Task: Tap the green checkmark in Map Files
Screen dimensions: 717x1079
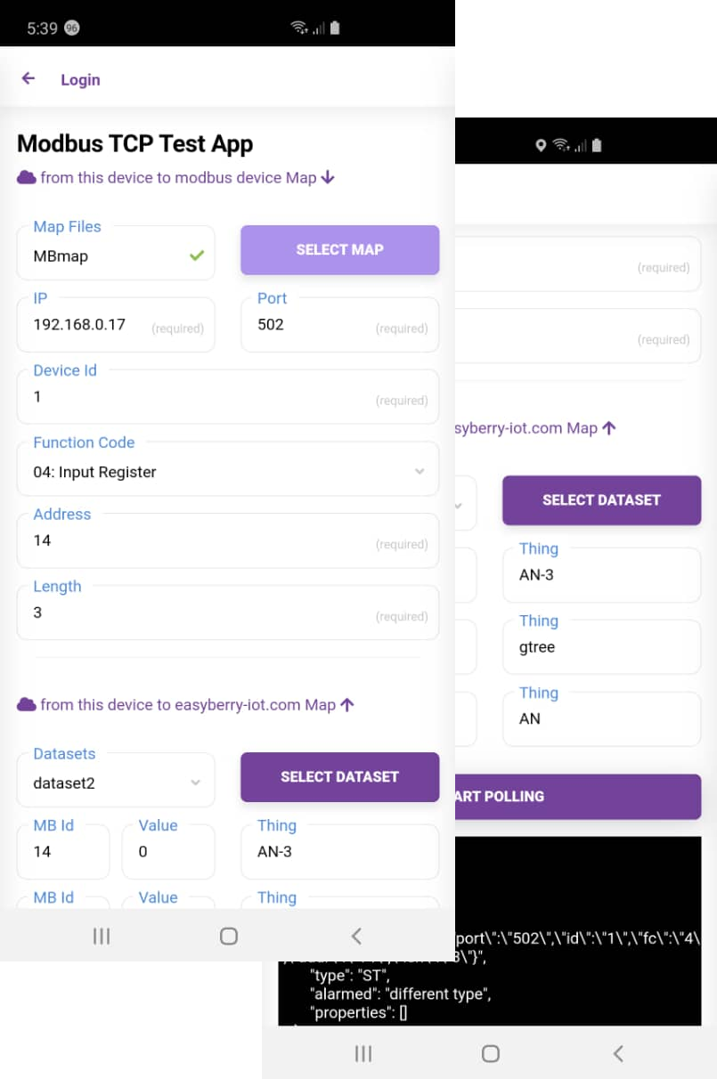Action: point(197,256)
